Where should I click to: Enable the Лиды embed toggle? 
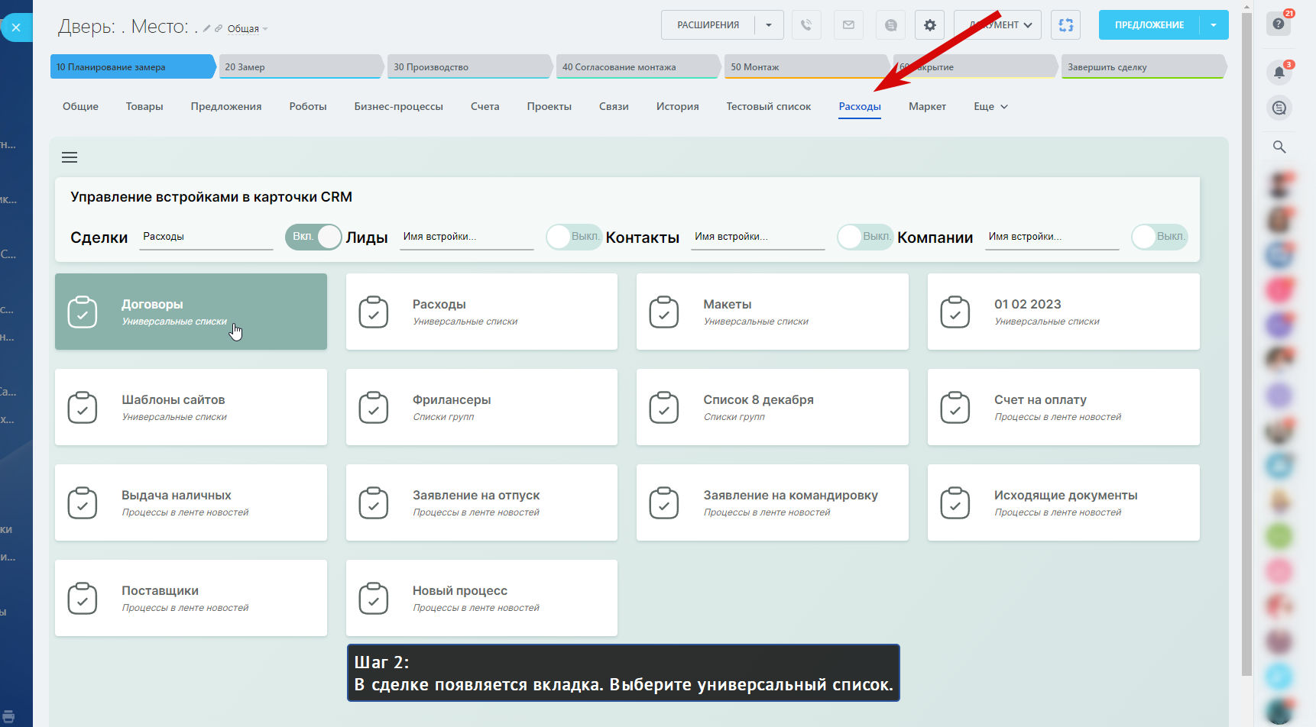point(574,237)
